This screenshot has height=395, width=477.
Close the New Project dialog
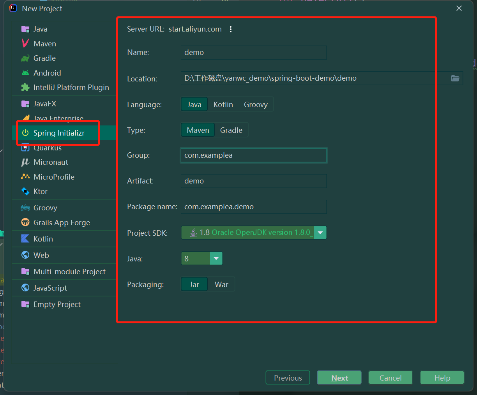pos(459,8)
